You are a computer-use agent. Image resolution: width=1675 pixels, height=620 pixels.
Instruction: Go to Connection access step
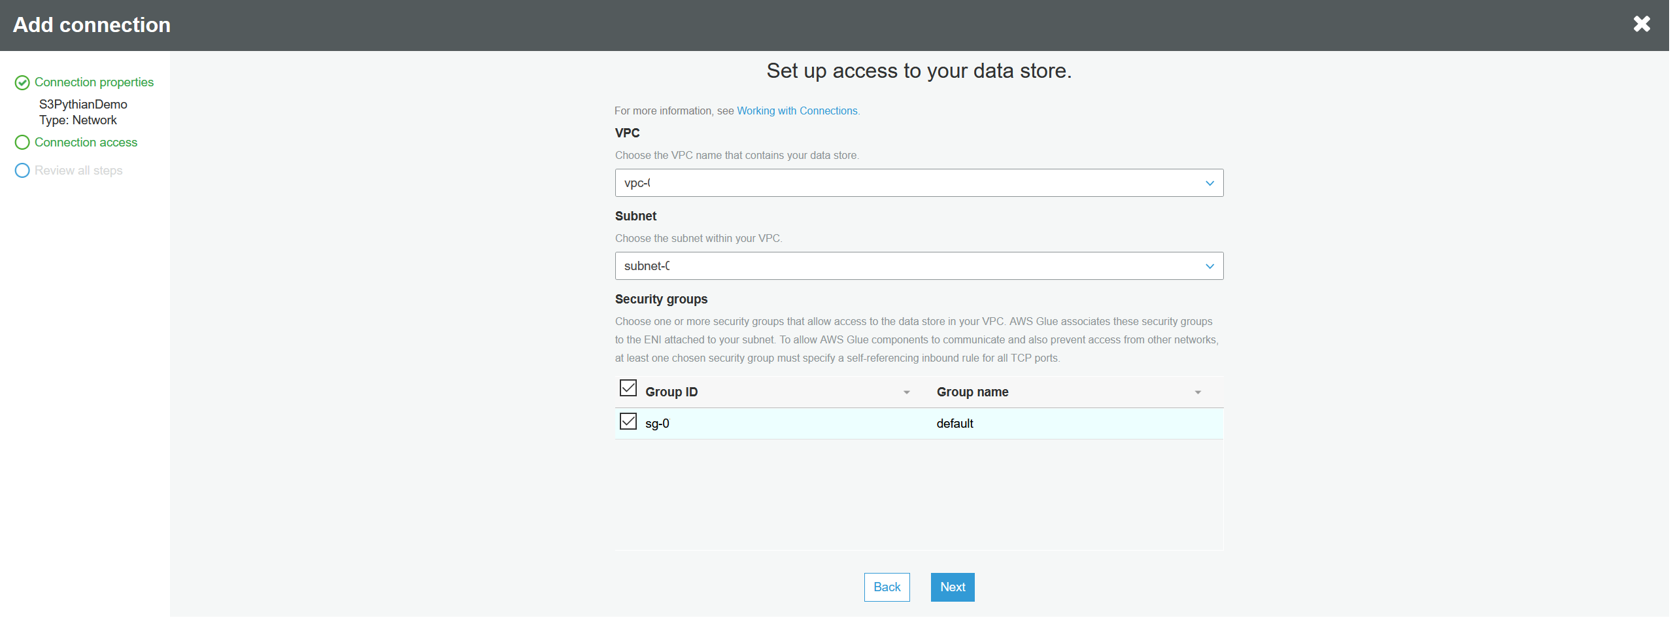click(86, 143)
